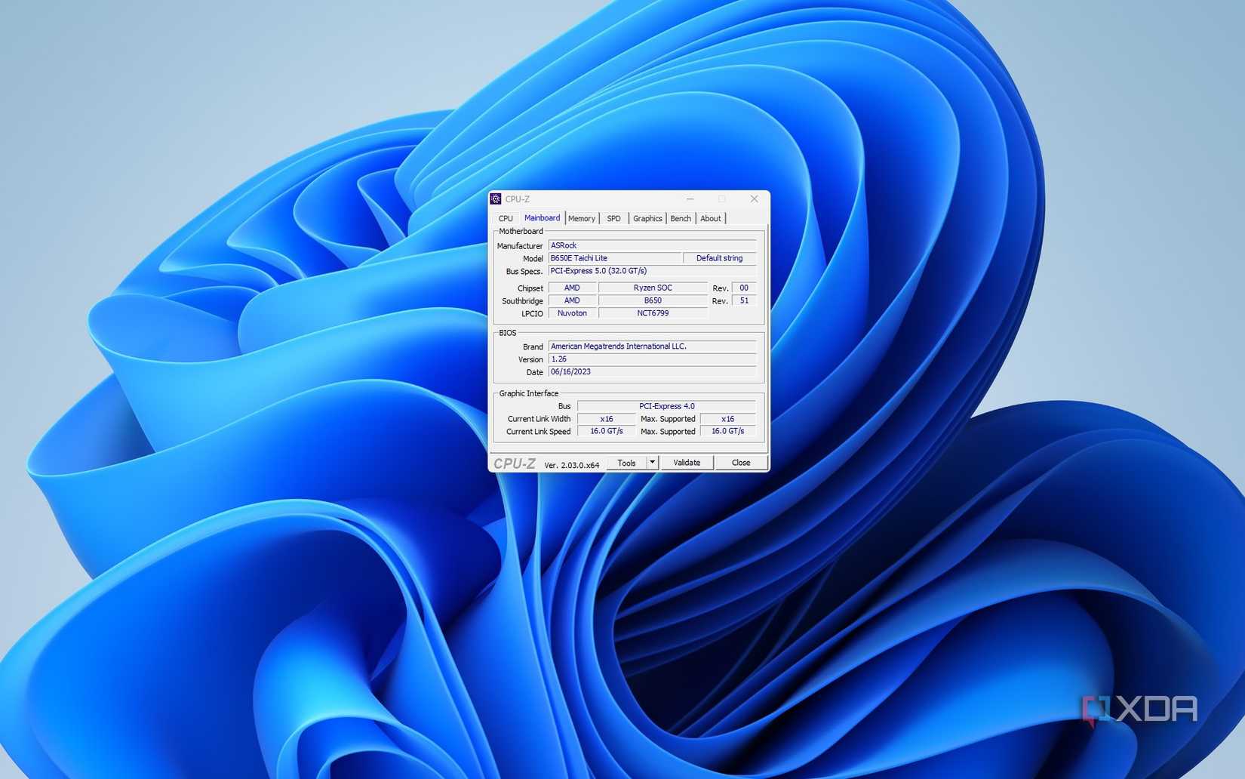The height and width of the screenshot is (779, 1245).
Task: Click the BIOS date 06/16/2023 field
Action: (652, 372)
